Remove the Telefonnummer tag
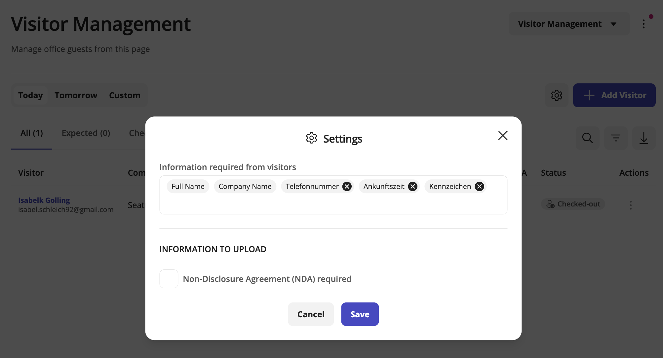Image resolution: width=663 pixels, height=358 pixels. [x=347, y=187]
